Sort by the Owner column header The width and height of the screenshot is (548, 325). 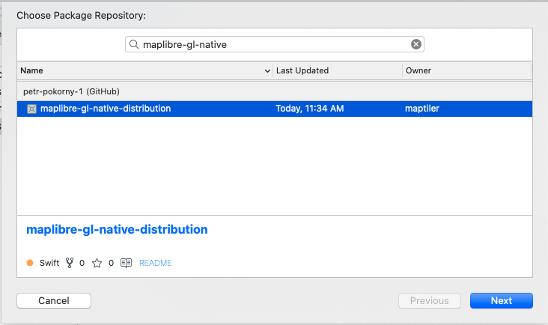tap(467, 70)
